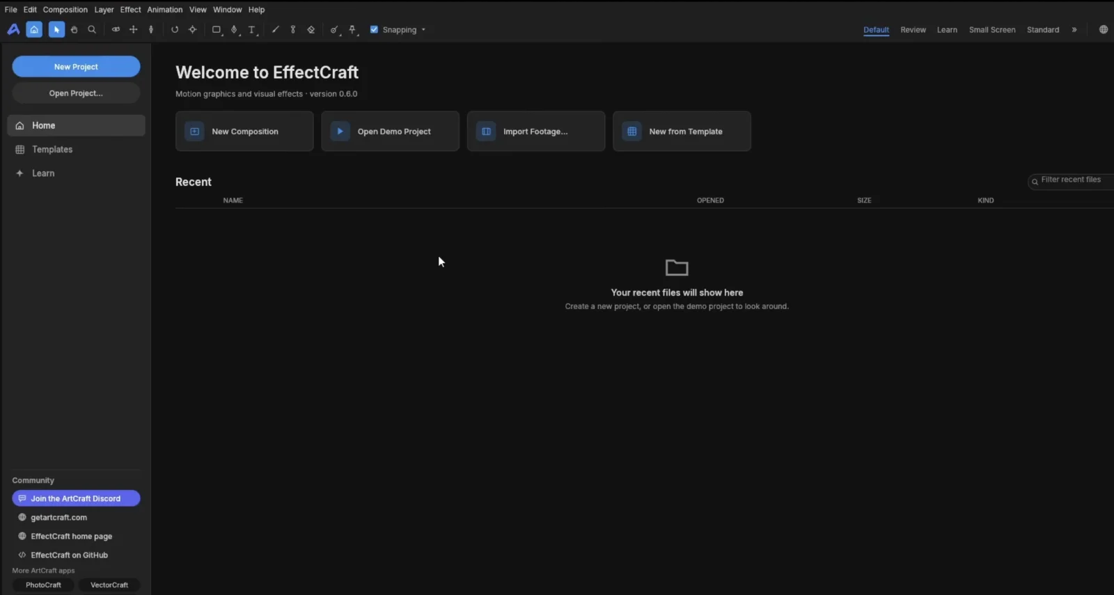Viewport: 1114px width, 595px height.
Task: Open the Effect menu
Action: pos(130,10)
